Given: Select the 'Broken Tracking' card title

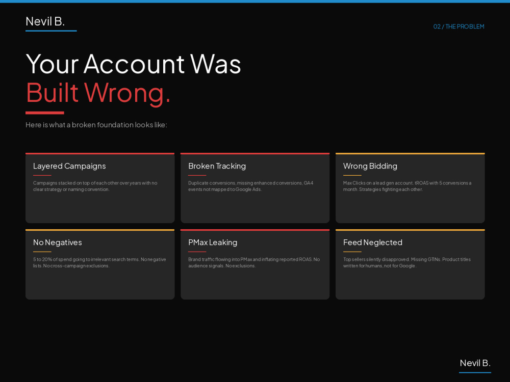Looking at the screenshot, I should (x=217, y=166).
